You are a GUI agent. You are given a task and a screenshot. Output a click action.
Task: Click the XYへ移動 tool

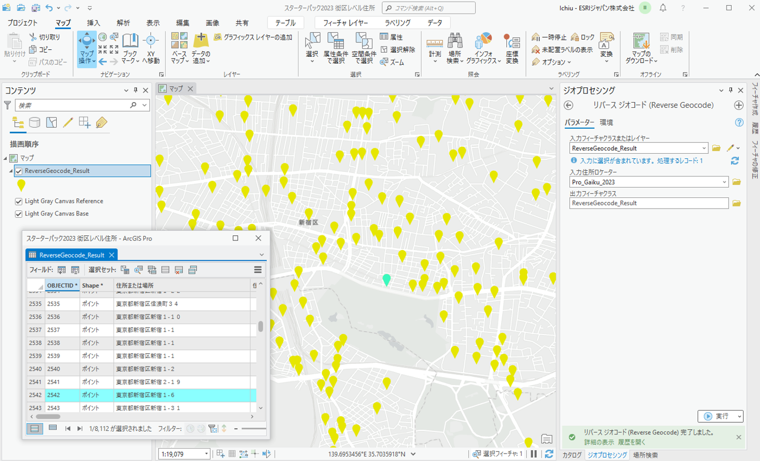click(x=150, y=48)
